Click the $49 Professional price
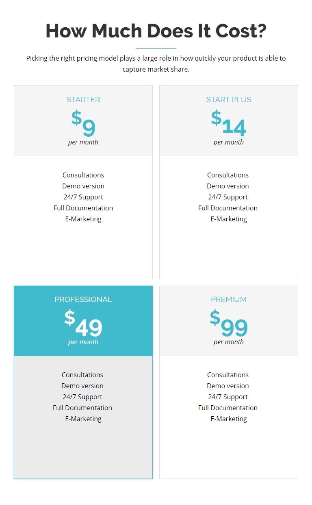The height and width of the screenshot is (505, 312). click(x=83, y=324)
